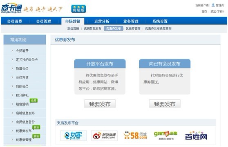Image resolution: width=228 pixels, height=147 pixels.
Task: Switch to the 运营分析 main tab
Action: [x=102, y=21]
